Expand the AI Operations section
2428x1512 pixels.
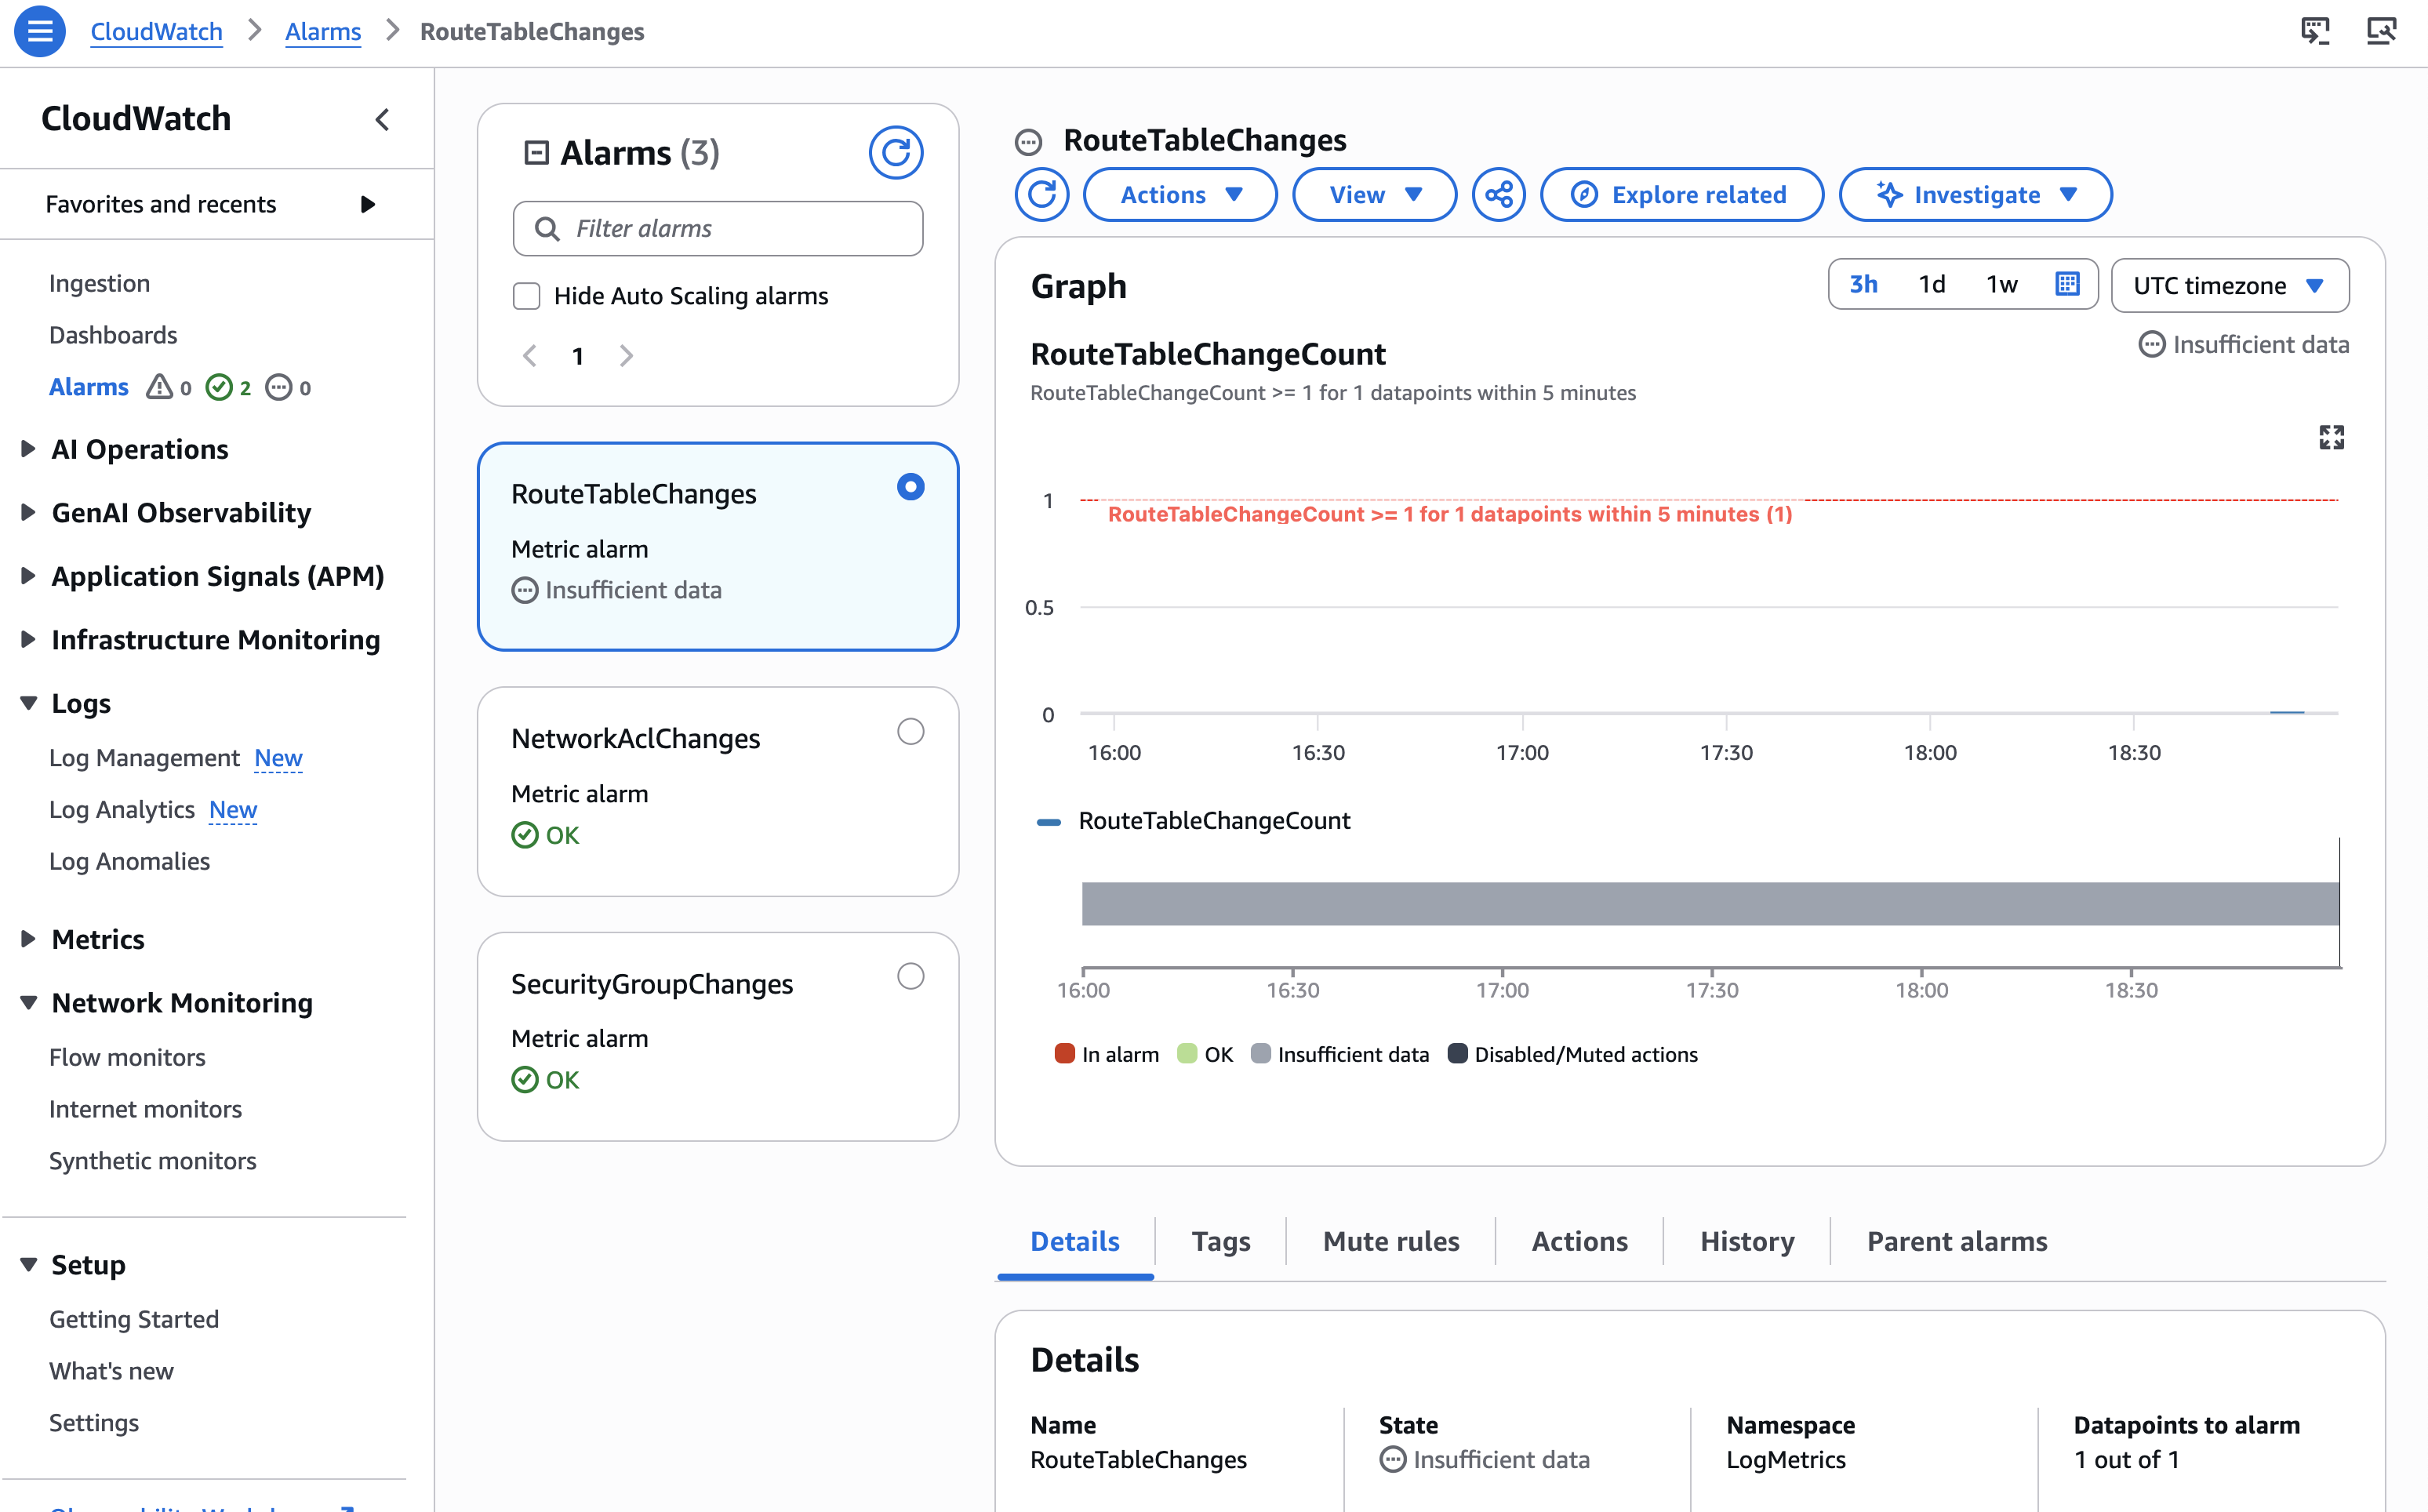[28, 449]
